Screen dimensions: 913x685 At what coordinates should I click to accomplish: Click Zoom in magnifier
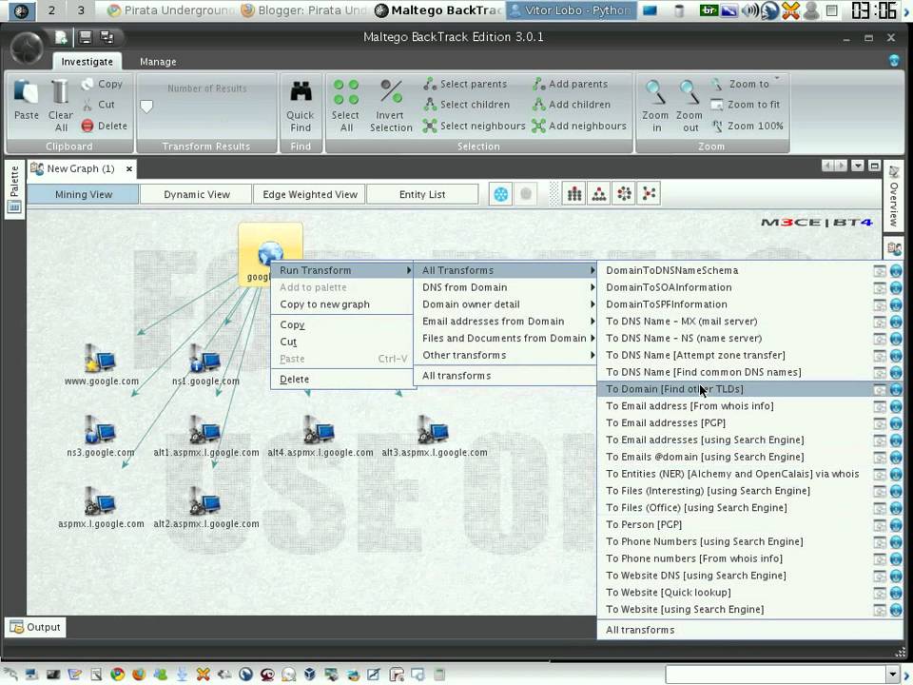pyautogui.click(x=655, y=93)
